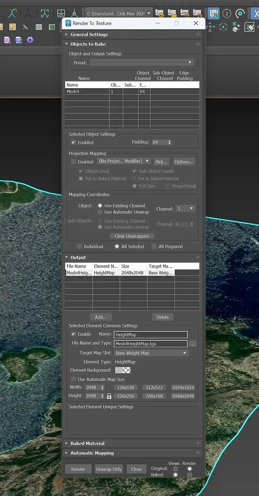
Task: Choose the All Prepared radio option
Action: point(154,246)
